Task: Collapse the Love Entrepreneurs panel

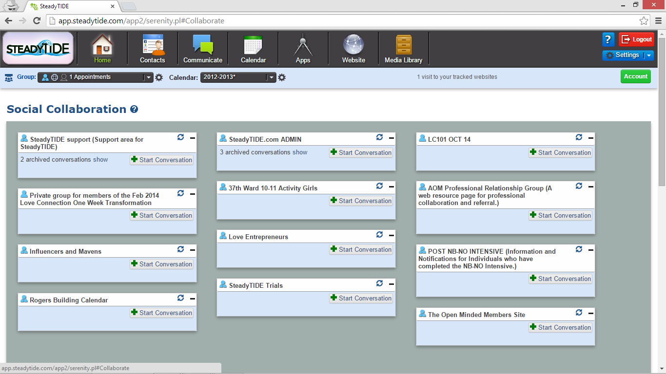Action: tap(392, 235)
